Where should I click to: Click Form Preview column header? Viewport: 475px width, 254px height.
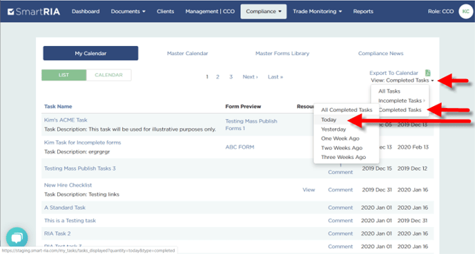tap(243, 106)
